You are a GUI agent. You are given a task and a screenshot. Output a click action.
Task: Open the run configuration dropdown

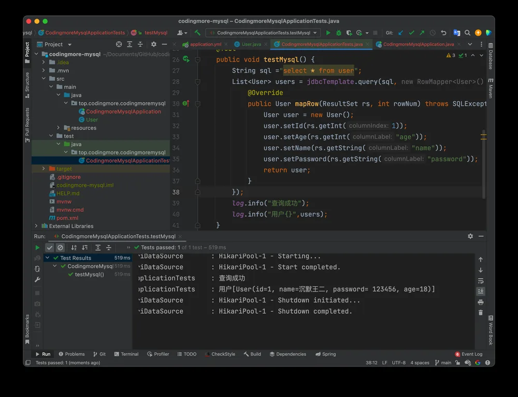pyautogui.click(x=263, y=33)
